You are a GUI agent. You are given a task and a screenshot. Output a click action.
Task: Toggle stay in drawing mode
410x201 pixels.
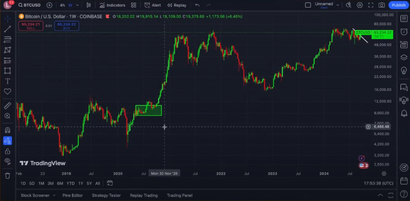point(7,141)
